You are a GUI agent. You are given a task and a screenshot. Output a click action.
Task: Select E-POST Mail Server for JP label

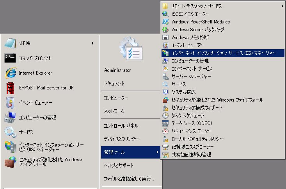click(x=46, y=88)
